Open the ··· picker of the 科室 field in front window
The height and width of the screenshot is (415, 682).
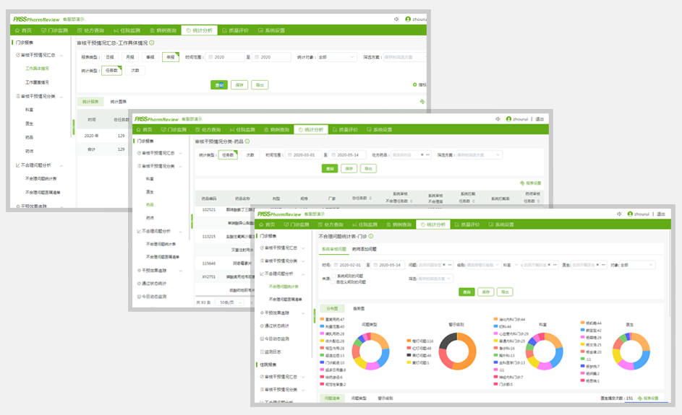[x=555, y=265]
